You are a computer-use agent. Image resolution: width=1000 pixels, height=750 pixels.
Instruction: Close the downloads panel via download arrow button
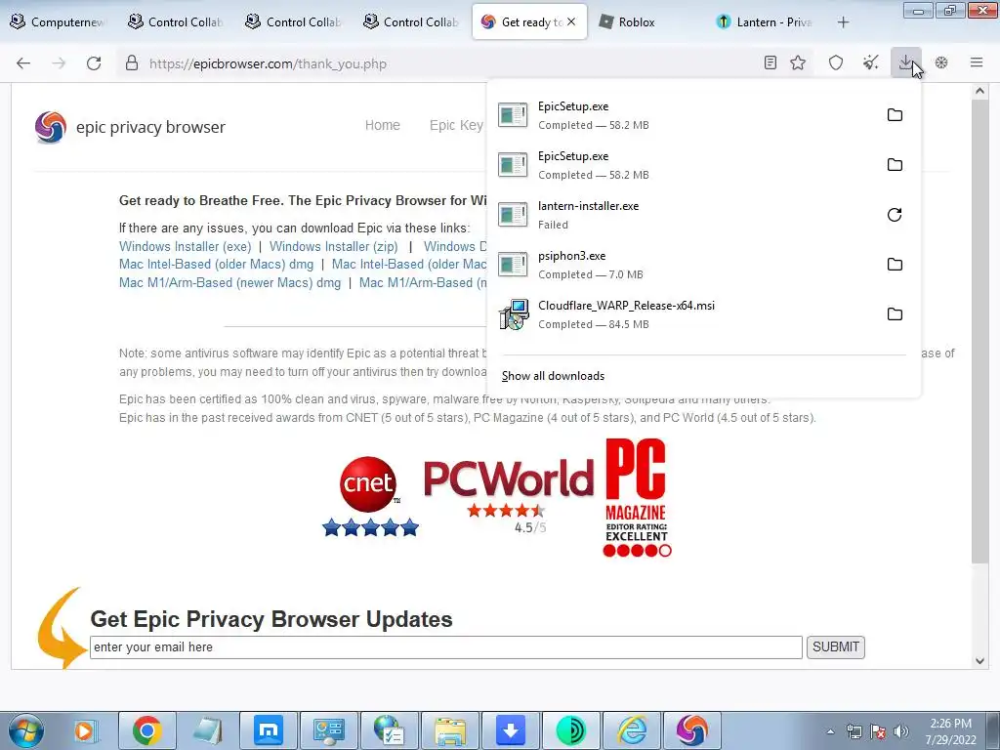905,62
